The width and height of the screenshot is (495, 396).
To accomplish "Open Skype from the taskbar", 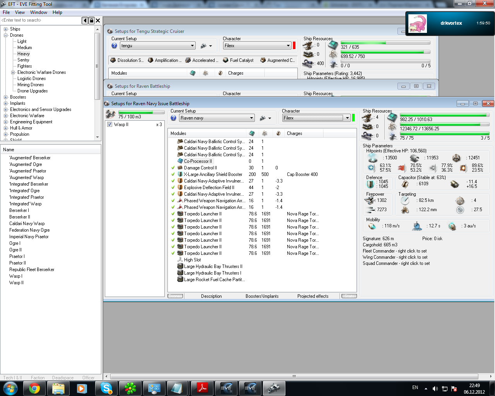I will [x=106, y=388].
